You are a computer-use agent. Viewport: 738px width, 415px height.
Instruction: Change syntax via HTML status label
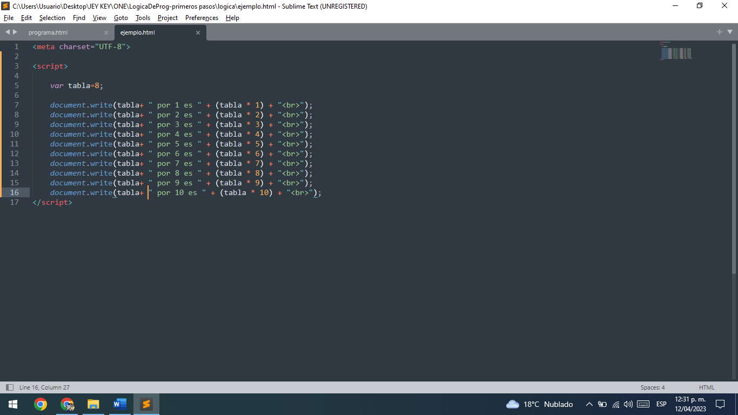click(x=707, y=387)
